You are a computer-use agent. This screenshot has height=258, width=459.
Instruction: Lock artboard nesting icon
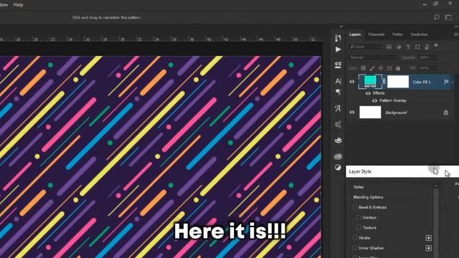pos(389,68)
